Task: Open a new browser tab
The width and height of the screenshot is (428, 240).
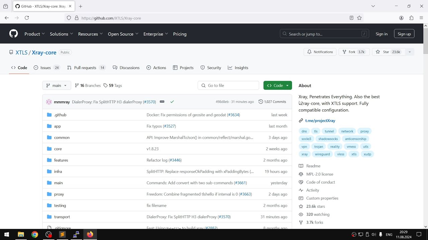Action: [x=81, y=6]
